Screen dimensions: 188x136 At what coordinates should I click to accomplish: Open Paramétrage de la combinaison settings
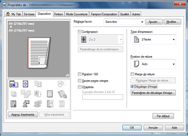100,49
